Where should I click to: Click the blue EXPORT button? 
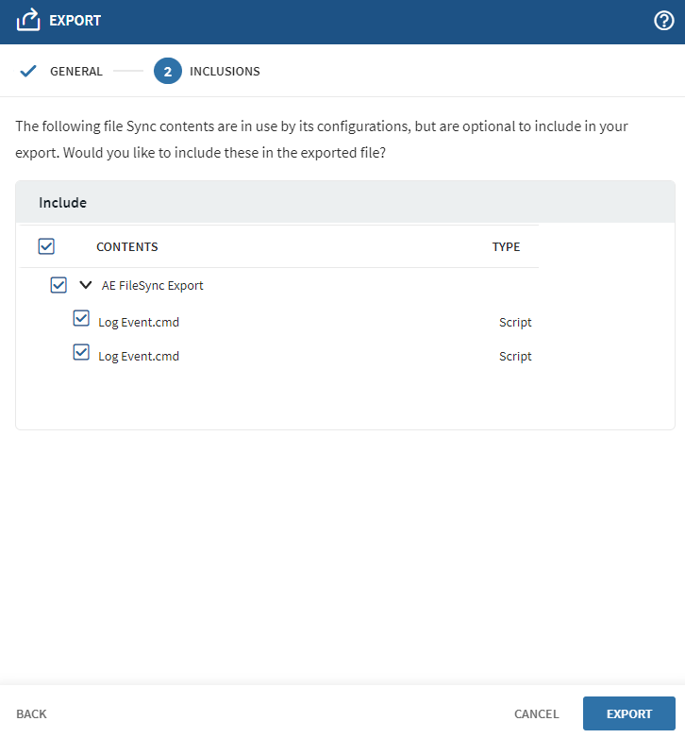[628, 713]
